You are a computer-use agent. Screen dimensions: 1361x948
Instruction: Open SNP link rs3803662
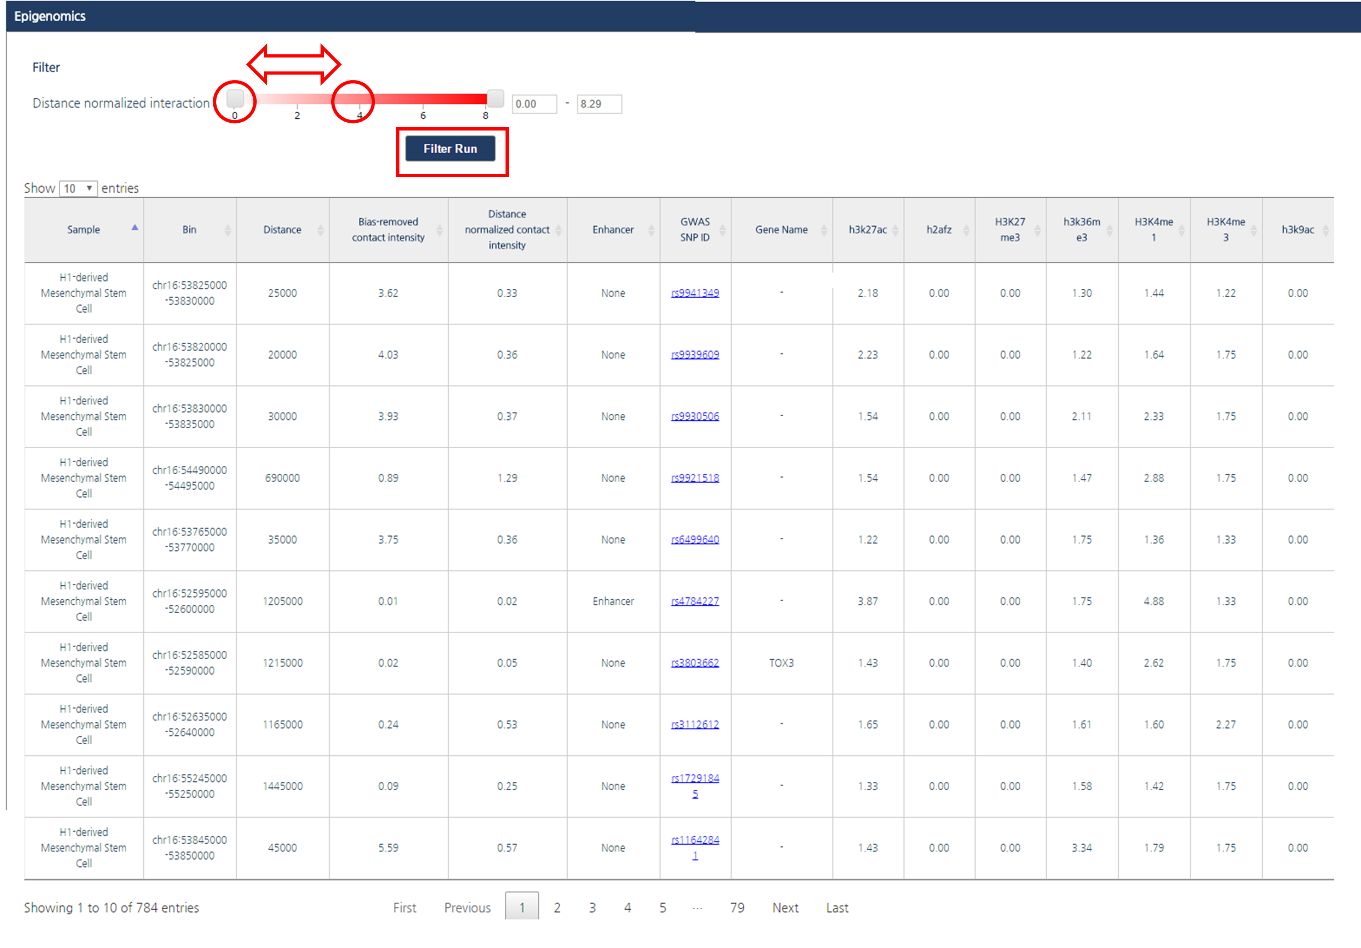pyautogui.click(x=695, y=663)
